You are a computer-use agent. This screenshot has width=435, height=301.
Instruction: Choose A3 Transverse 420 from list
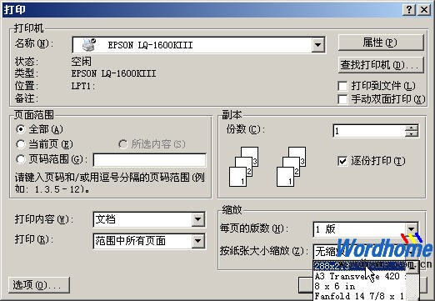tap(360, 276)
